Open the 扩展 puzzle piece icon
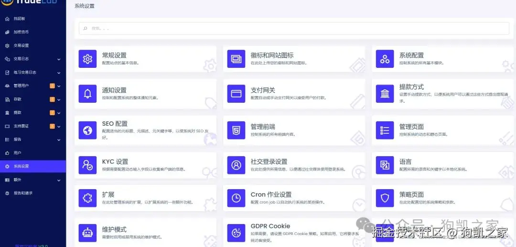Image resolution: width=516 pixels, height=247 pixels. [87, 198]
